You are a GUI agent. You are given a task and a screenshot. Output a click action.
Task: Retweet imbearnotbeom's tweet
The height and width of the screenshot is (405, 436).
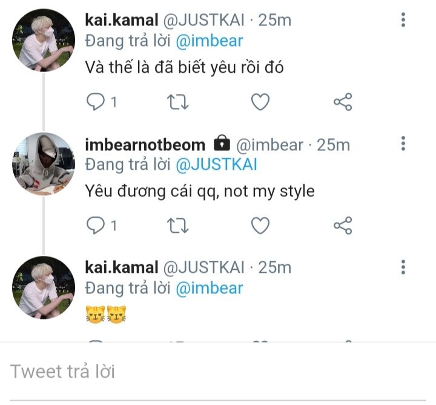point(177,226)
